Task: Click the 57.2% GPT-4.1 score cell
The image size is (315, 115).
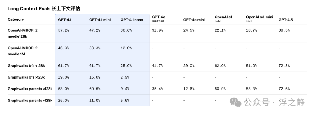Action: tap(64, 30)
